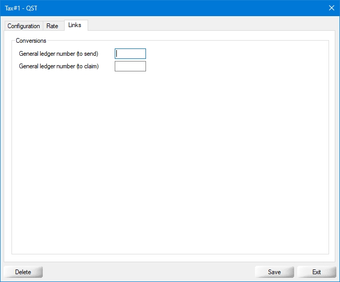Switch to the Configuration tab
Screen dimensions: 340x282
click(x=23, y=26)
